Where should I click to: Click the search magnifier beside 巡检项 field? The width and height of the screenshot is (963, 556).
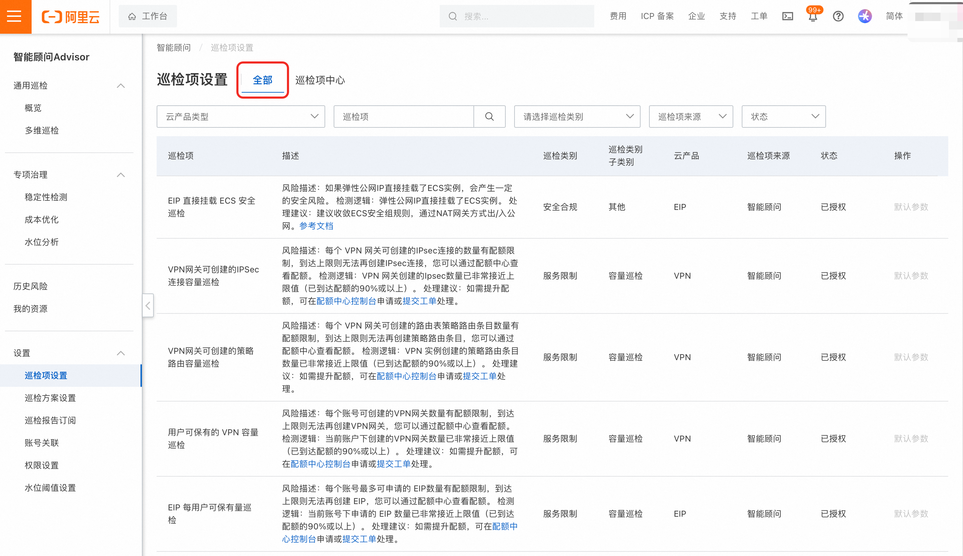[489, 117]
